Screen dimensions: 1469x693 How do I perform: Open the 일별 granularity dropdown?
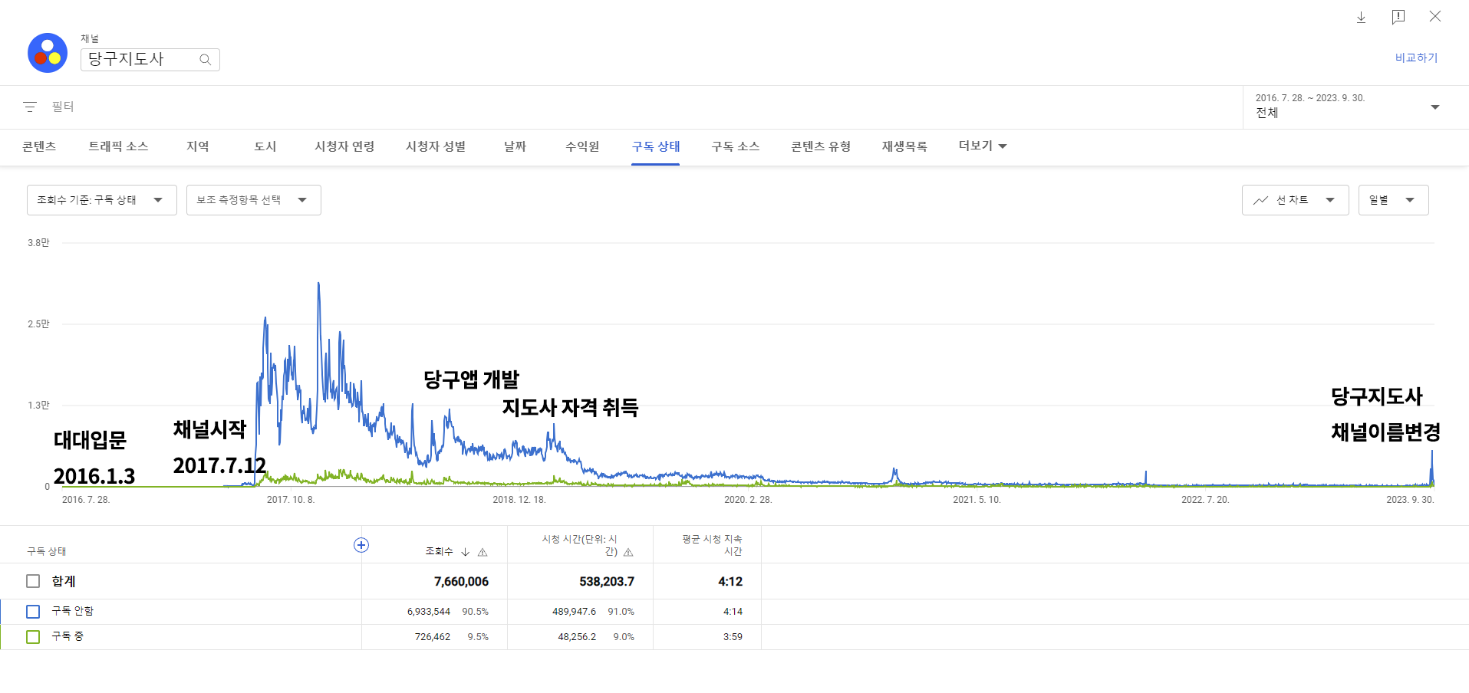1394,200
